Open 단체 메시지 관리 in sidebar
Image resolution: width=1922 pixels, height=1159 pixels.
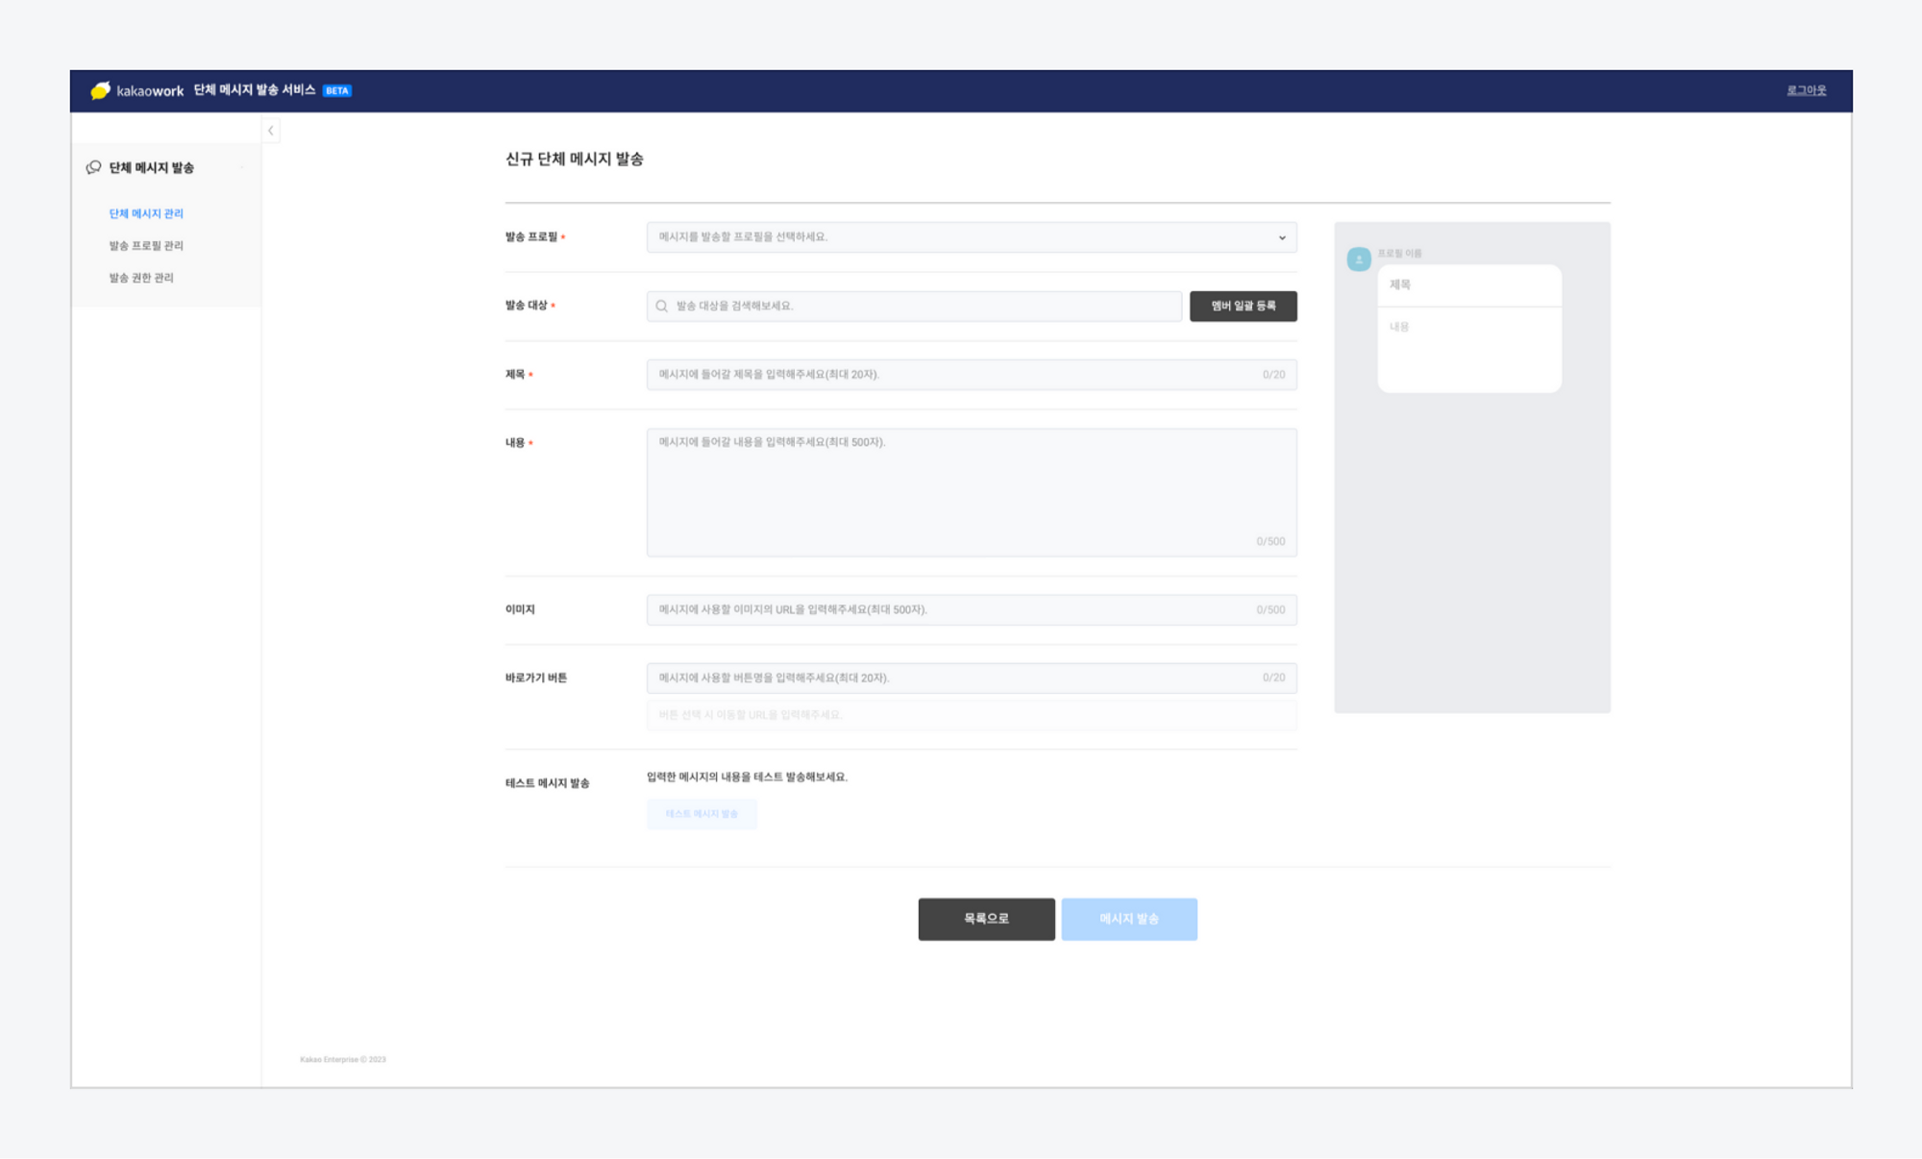146,213
